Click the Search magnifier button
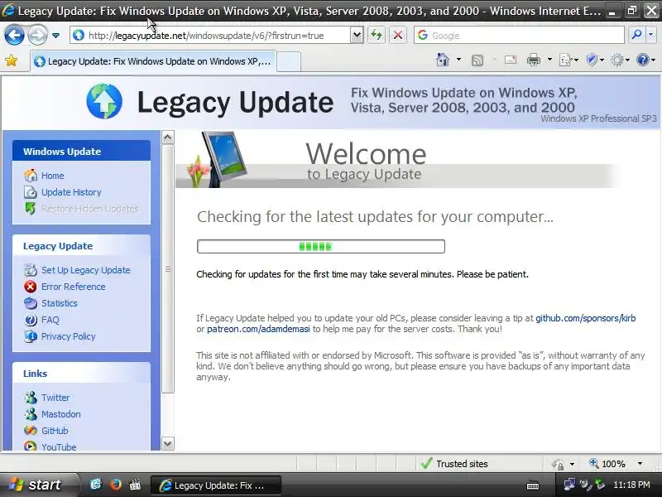662x497 pixels. click(x=636, y=36)
